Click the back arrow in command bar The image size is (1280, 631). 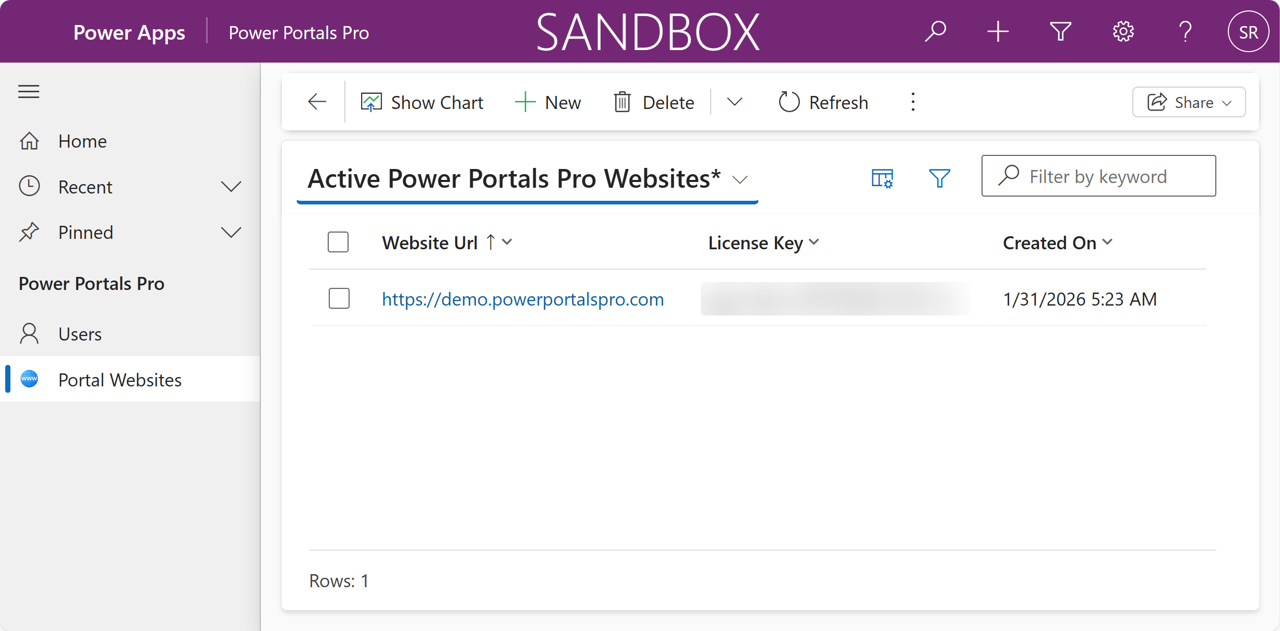click(x=317, y=102)
